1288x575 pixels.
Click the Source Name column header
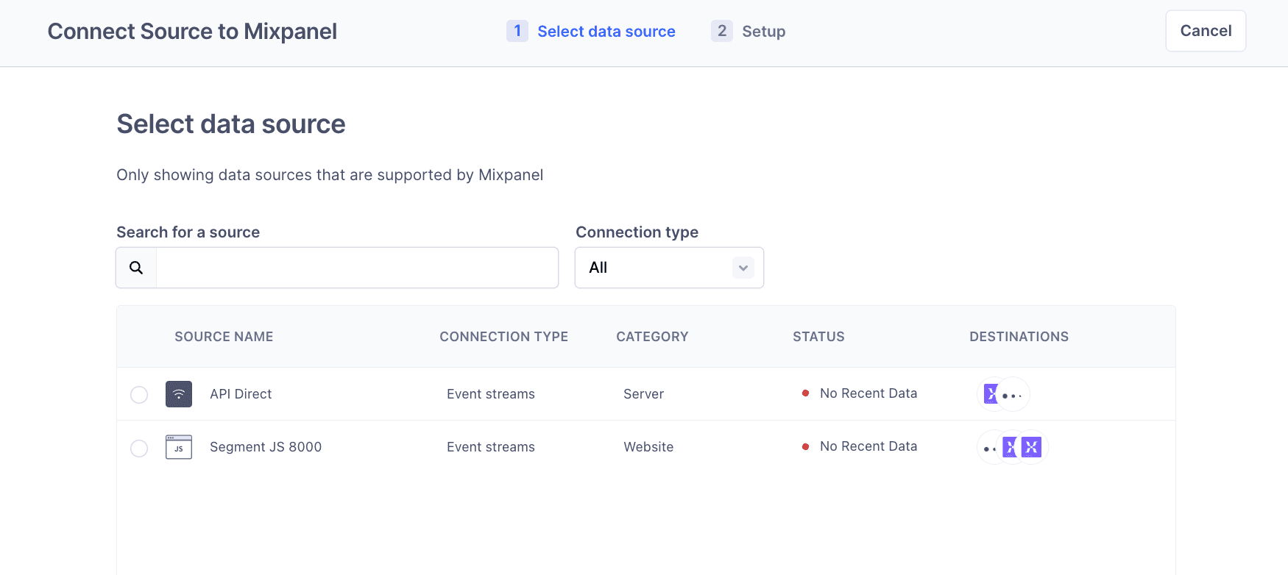(x=224, y=337)
